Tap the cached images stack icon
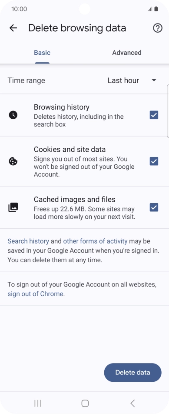 pyautogui.click(x=13, y=207)
